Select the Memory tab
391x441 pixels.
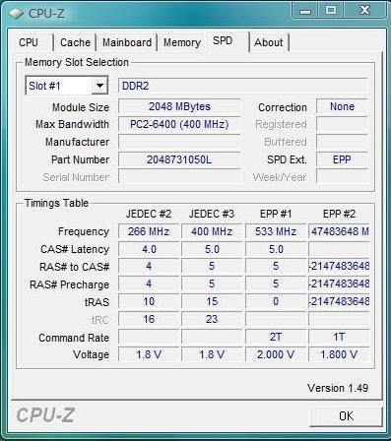click(182, 42)
